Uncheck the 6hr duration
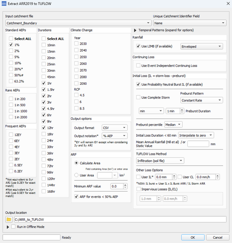Viewport: 232px width, 243px height. coord(44,115)
